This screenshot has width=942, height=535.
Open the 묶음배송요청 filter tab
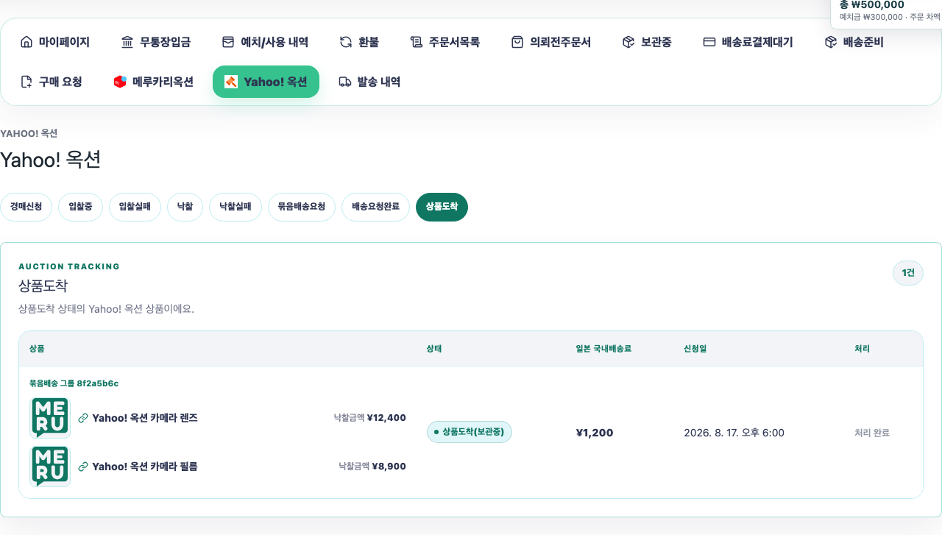pyautogui.click(x=302, y=207)
